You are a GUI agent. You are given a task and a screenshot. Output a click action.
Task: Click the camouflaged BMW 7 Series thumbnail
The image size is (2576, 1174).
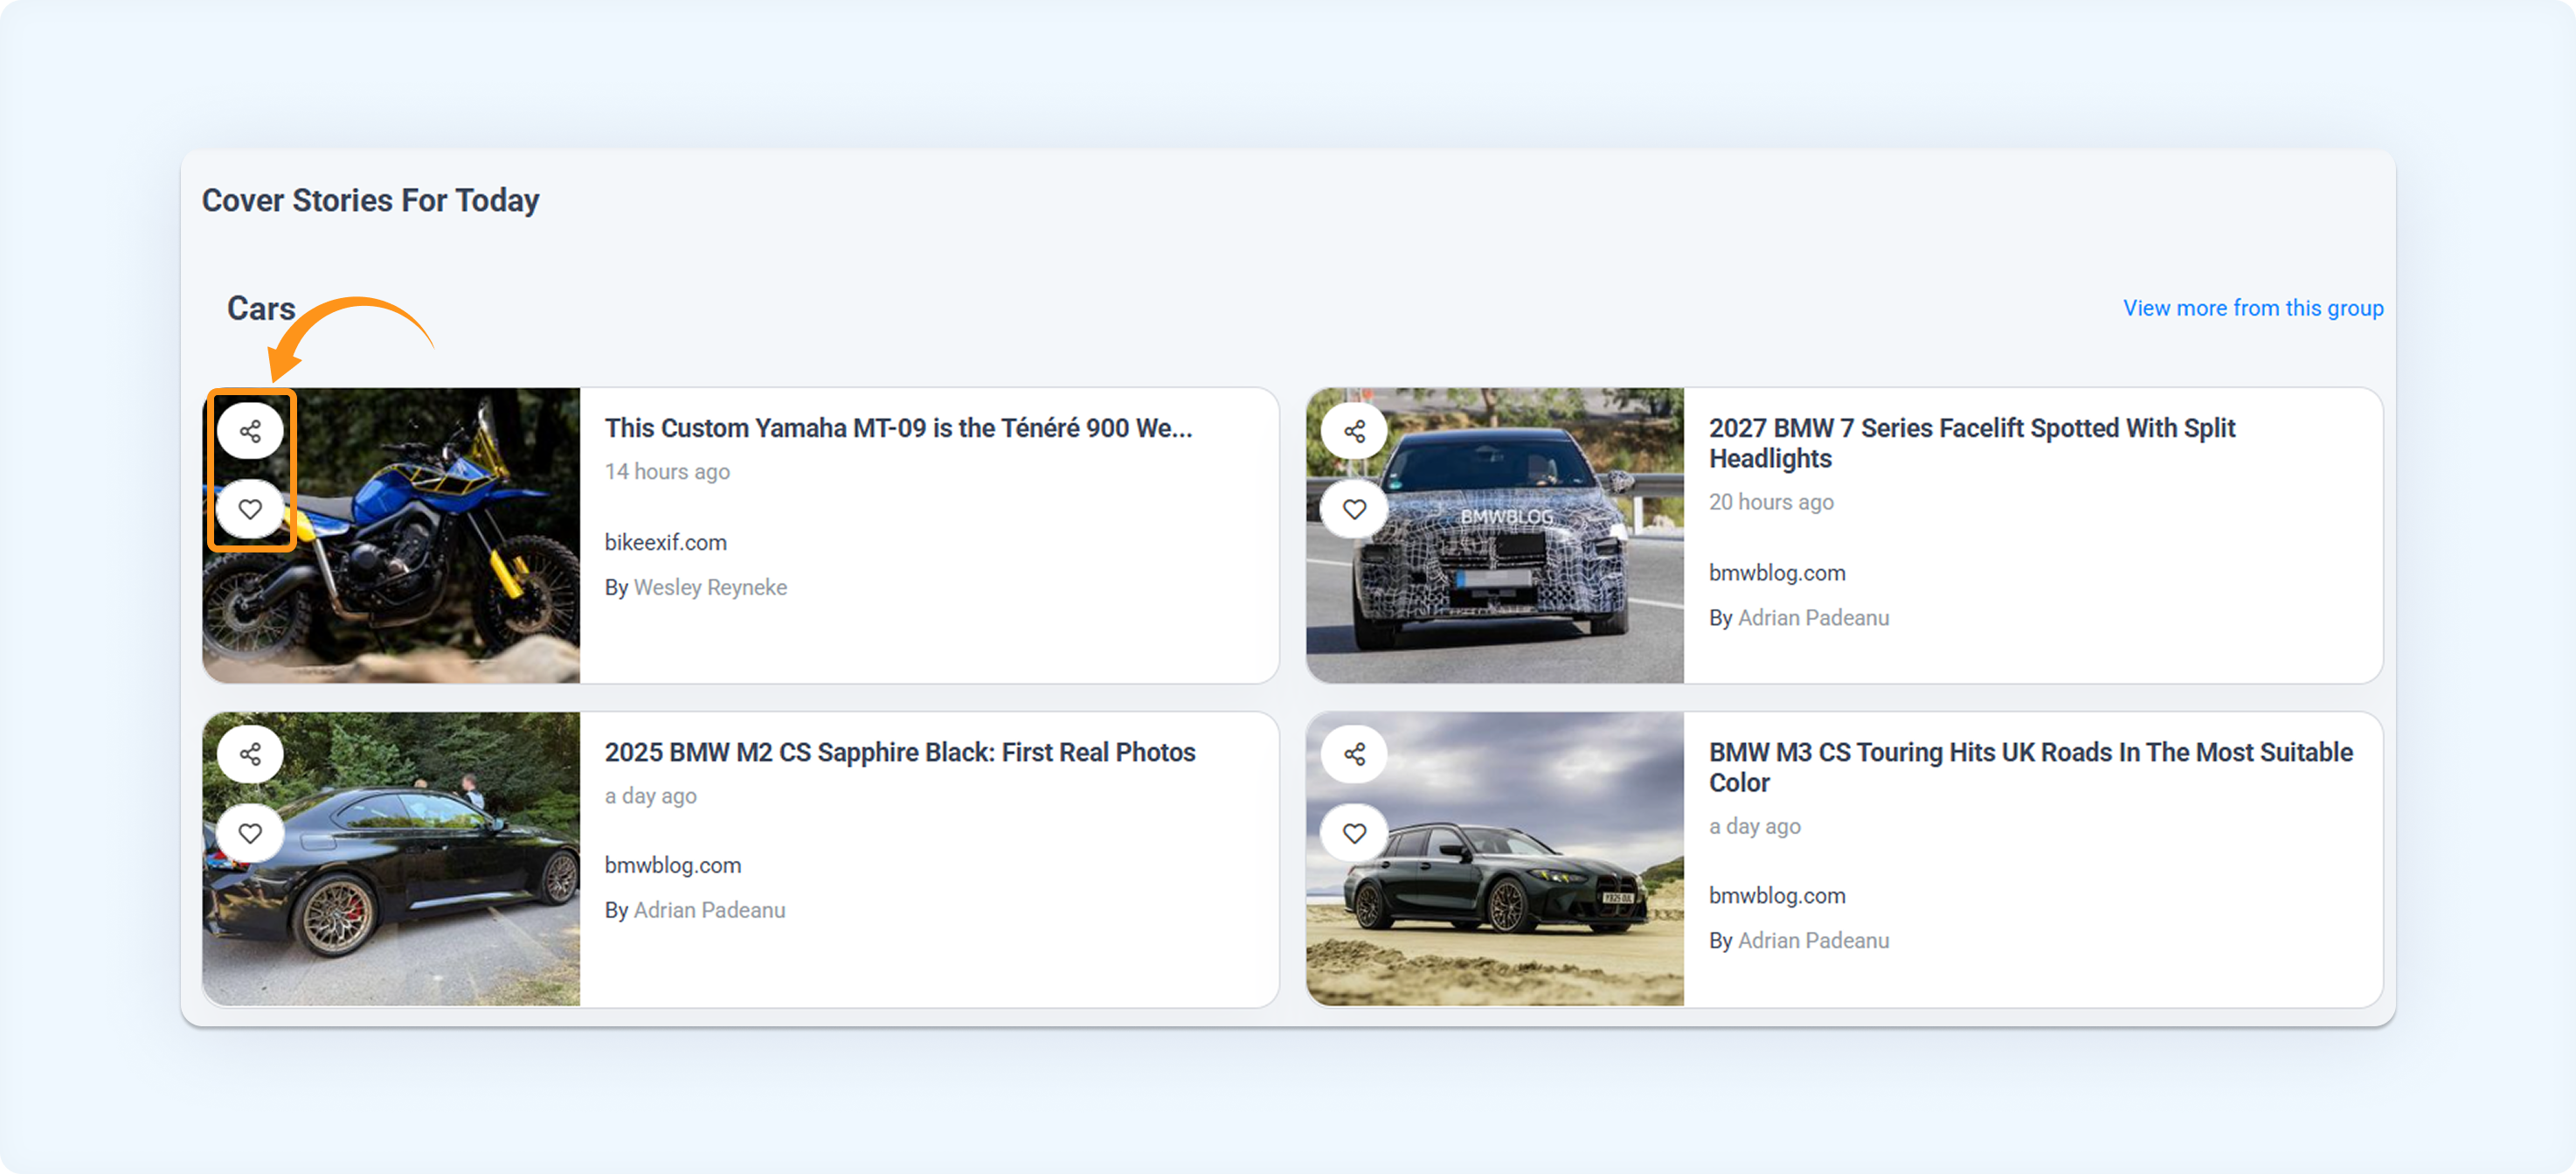point(1495,535)
